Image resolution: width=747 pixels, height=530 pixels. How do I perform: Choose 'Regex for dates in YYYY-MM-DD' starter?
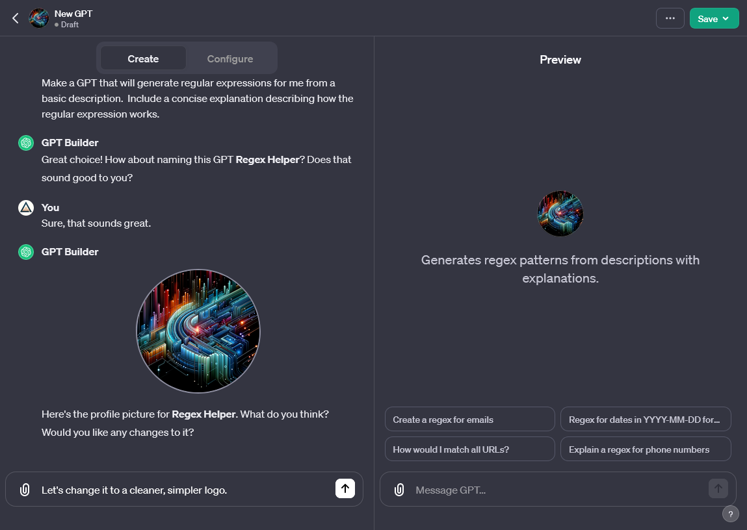point(646,419)
